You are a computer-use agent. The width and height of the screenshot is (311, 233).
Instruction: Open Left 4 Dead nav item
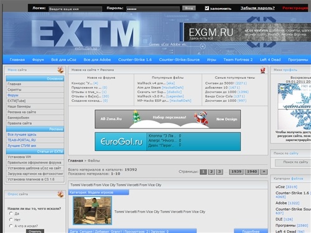pyautogui.click(x=270, y=60)
